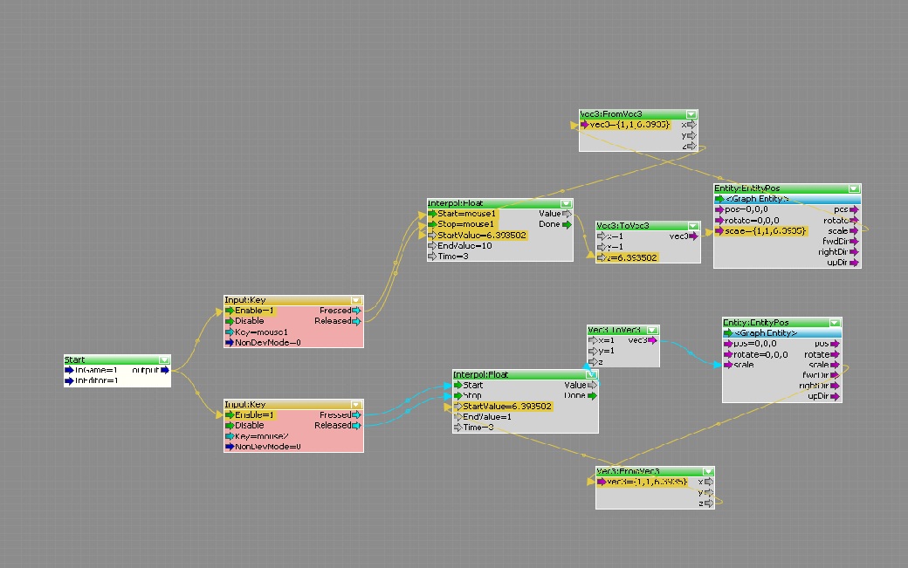This screenshot has height=568, width=908.
Task: Click fwdDir output port on scale={1,1,6.3935} EntityPos
Action: coord(854,241)
